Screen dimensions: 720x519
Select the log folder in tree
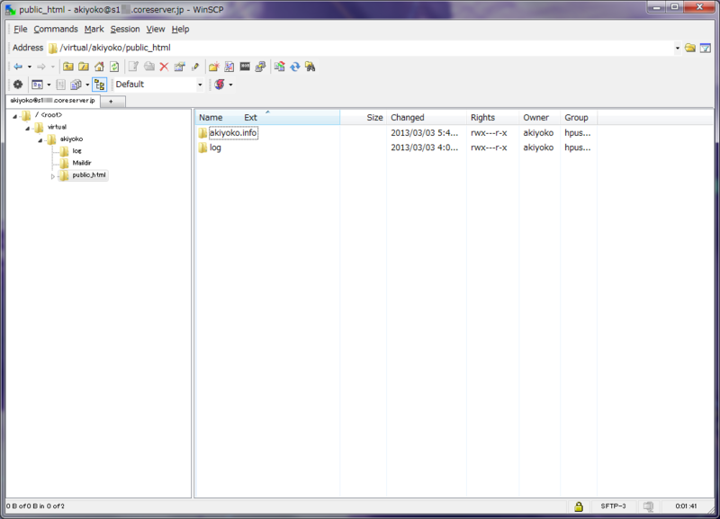click(x=76, y=151)
